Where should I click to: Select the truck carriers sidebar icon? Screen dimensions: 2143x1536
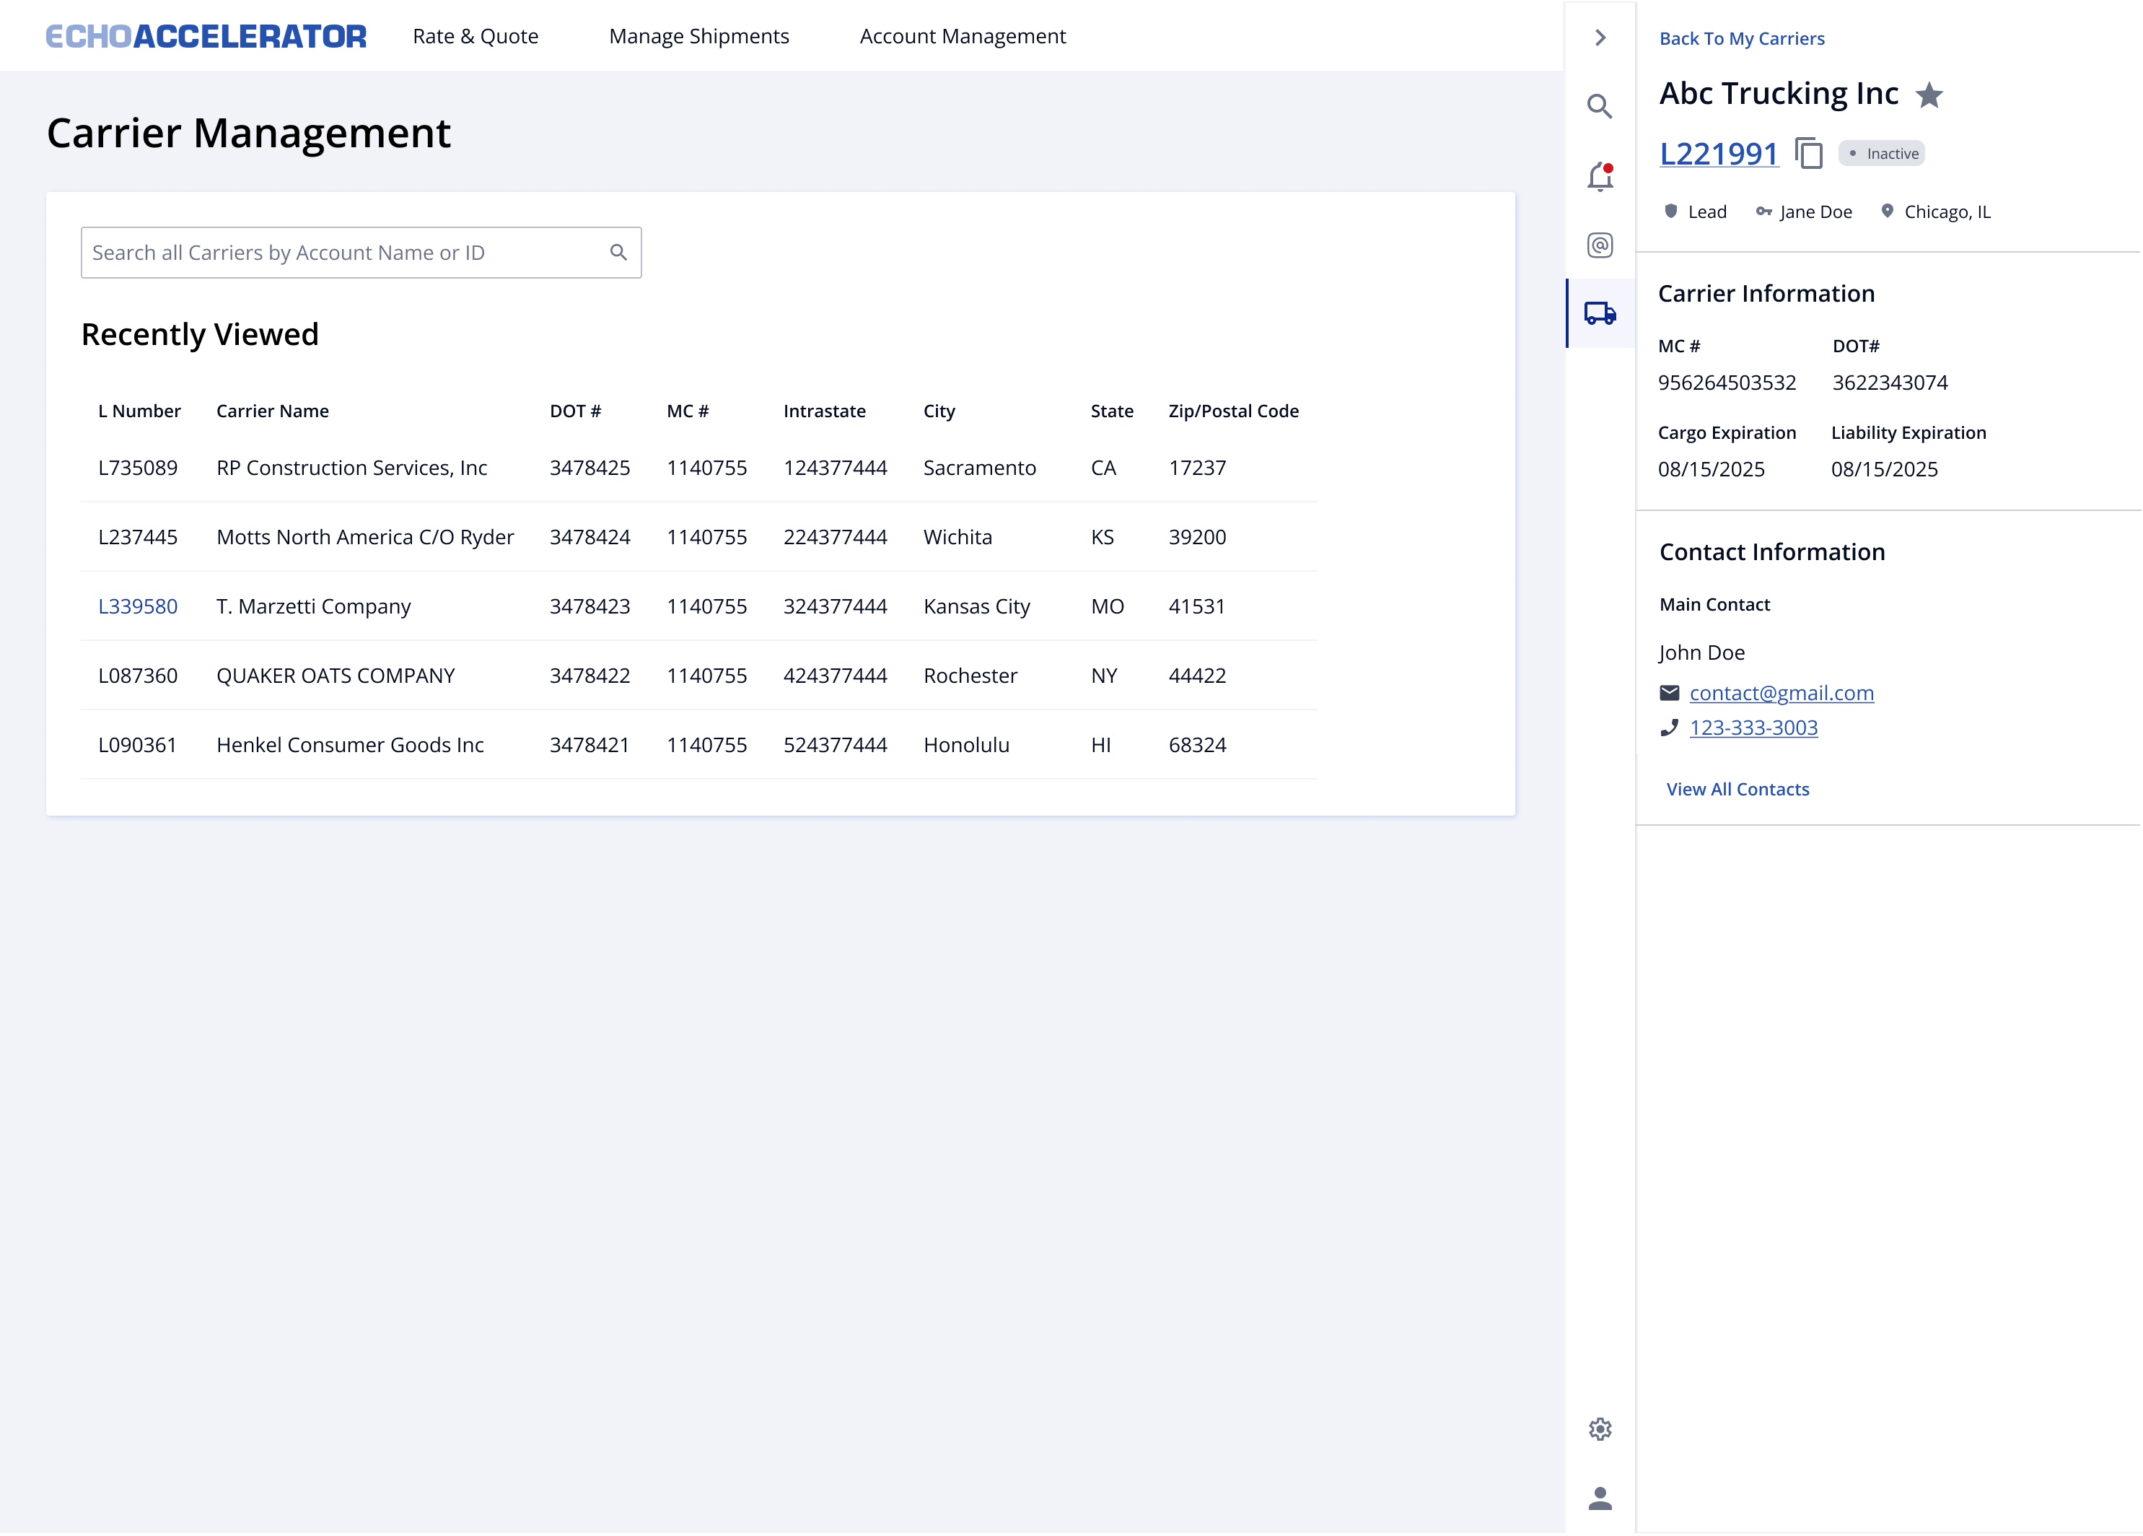1600,313
